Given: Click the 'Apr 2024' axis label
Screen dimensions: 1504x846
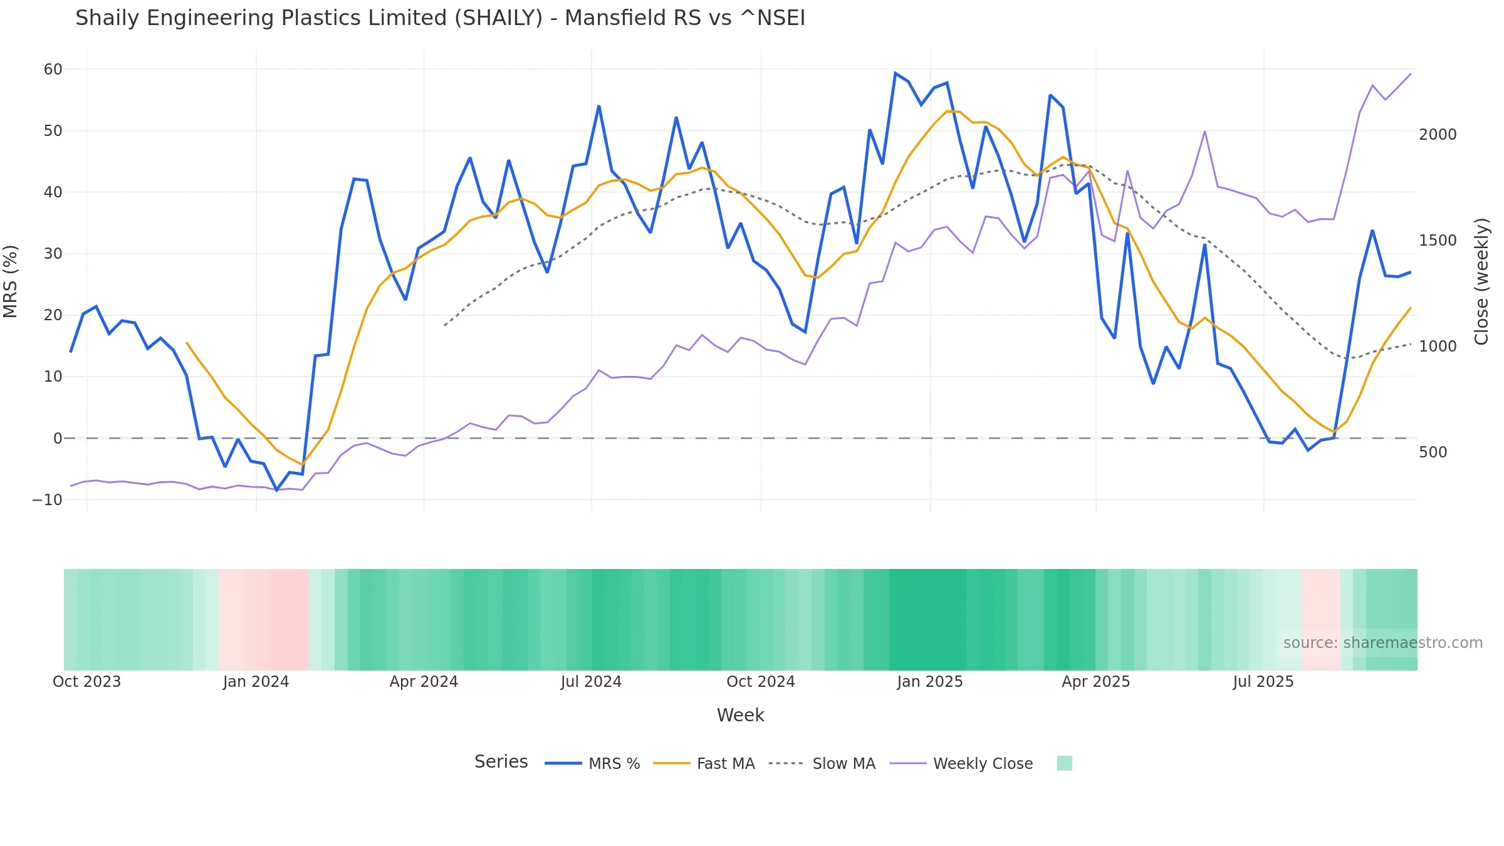Looking at the screenshot, I should (x=424, y=682).
